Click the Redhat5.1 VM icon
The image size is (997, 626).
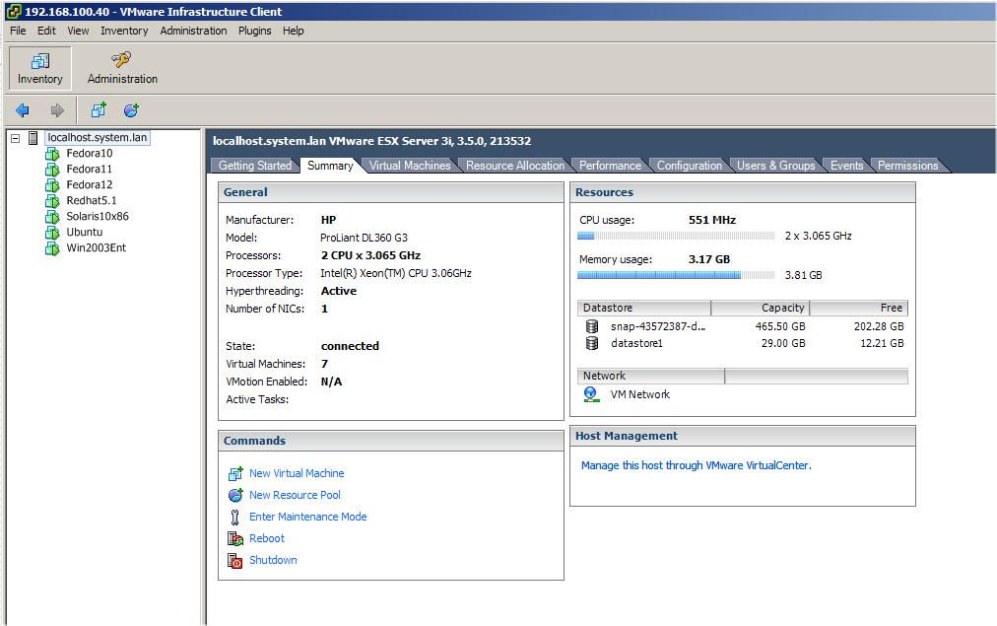(x=52, y=201)
